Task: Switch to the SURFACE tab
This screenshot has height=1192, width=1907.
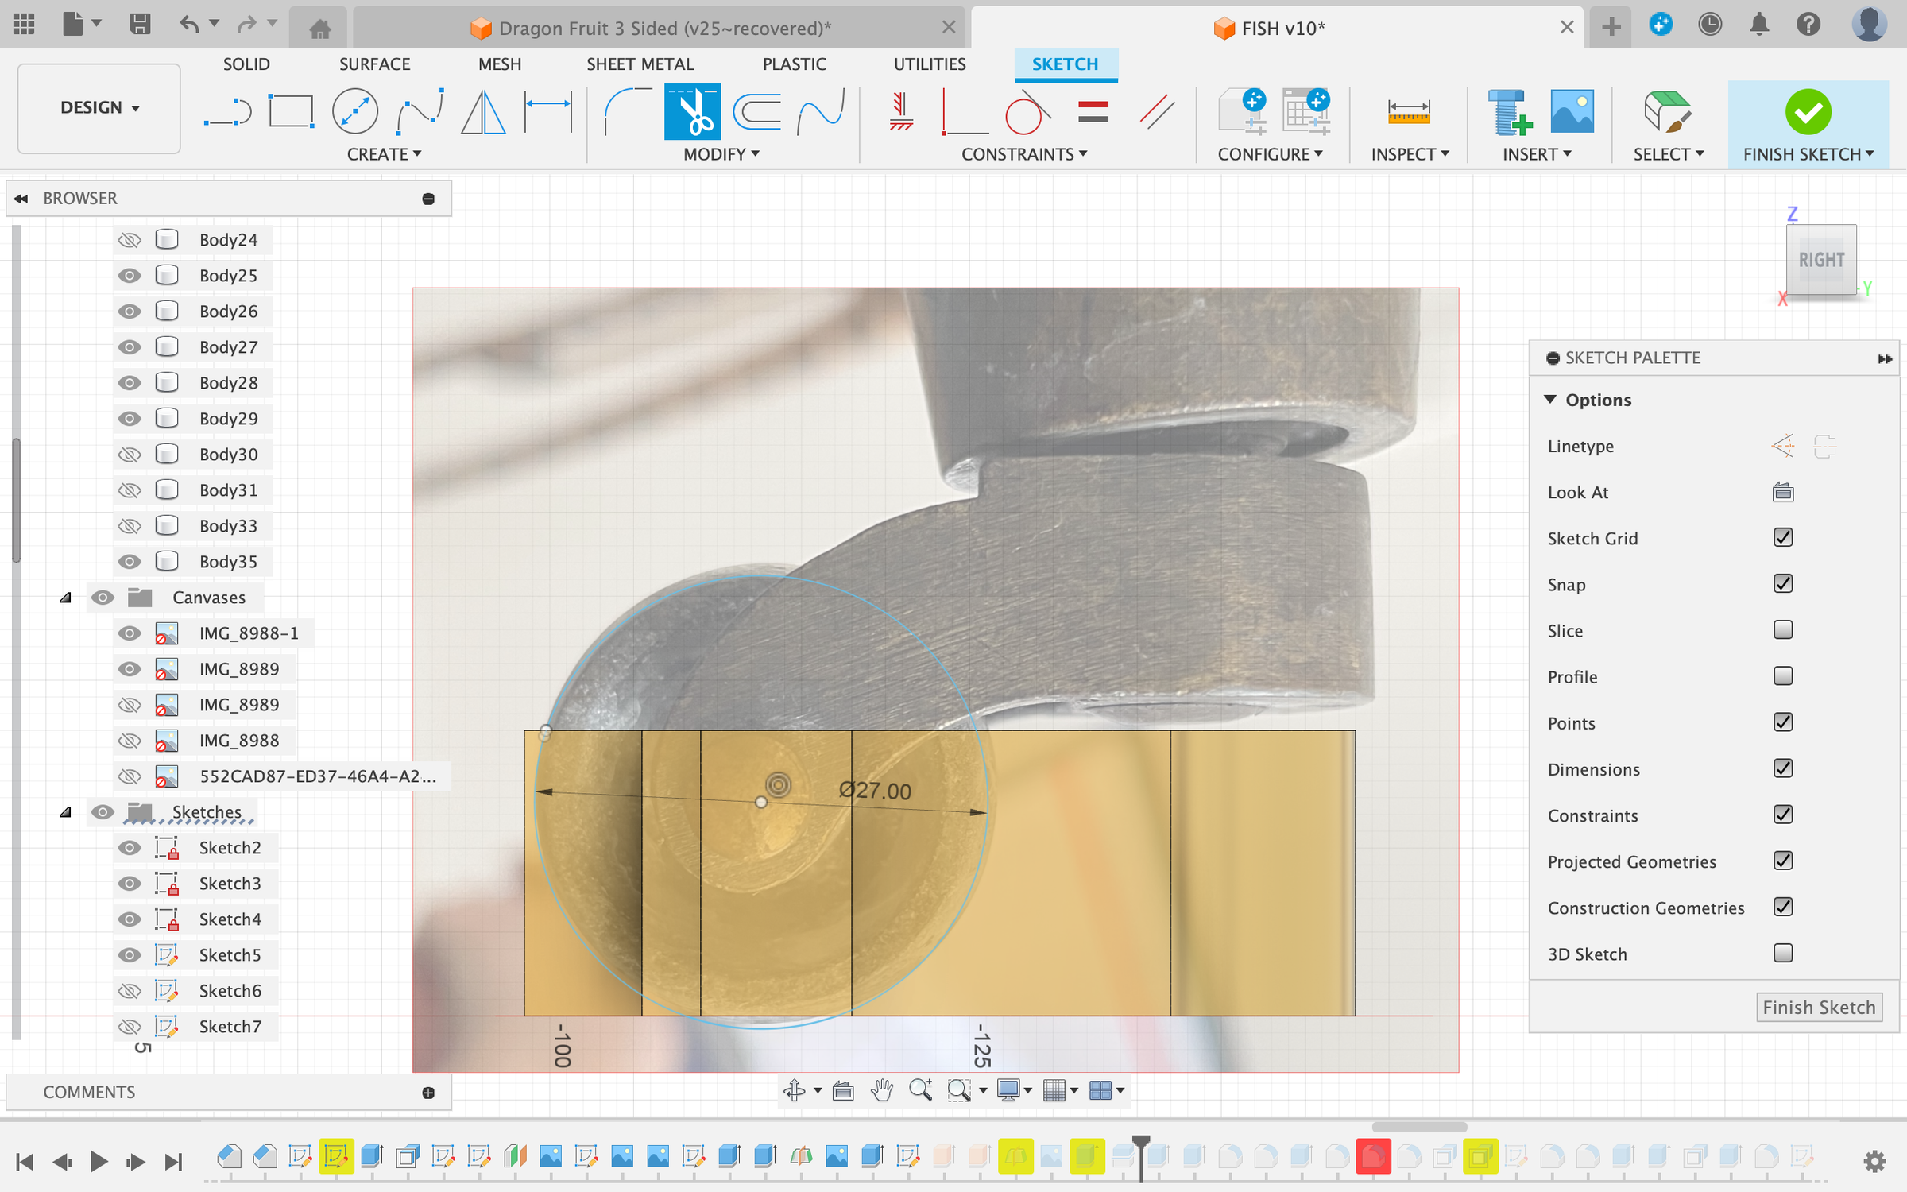Action: (x=374, y=64)
